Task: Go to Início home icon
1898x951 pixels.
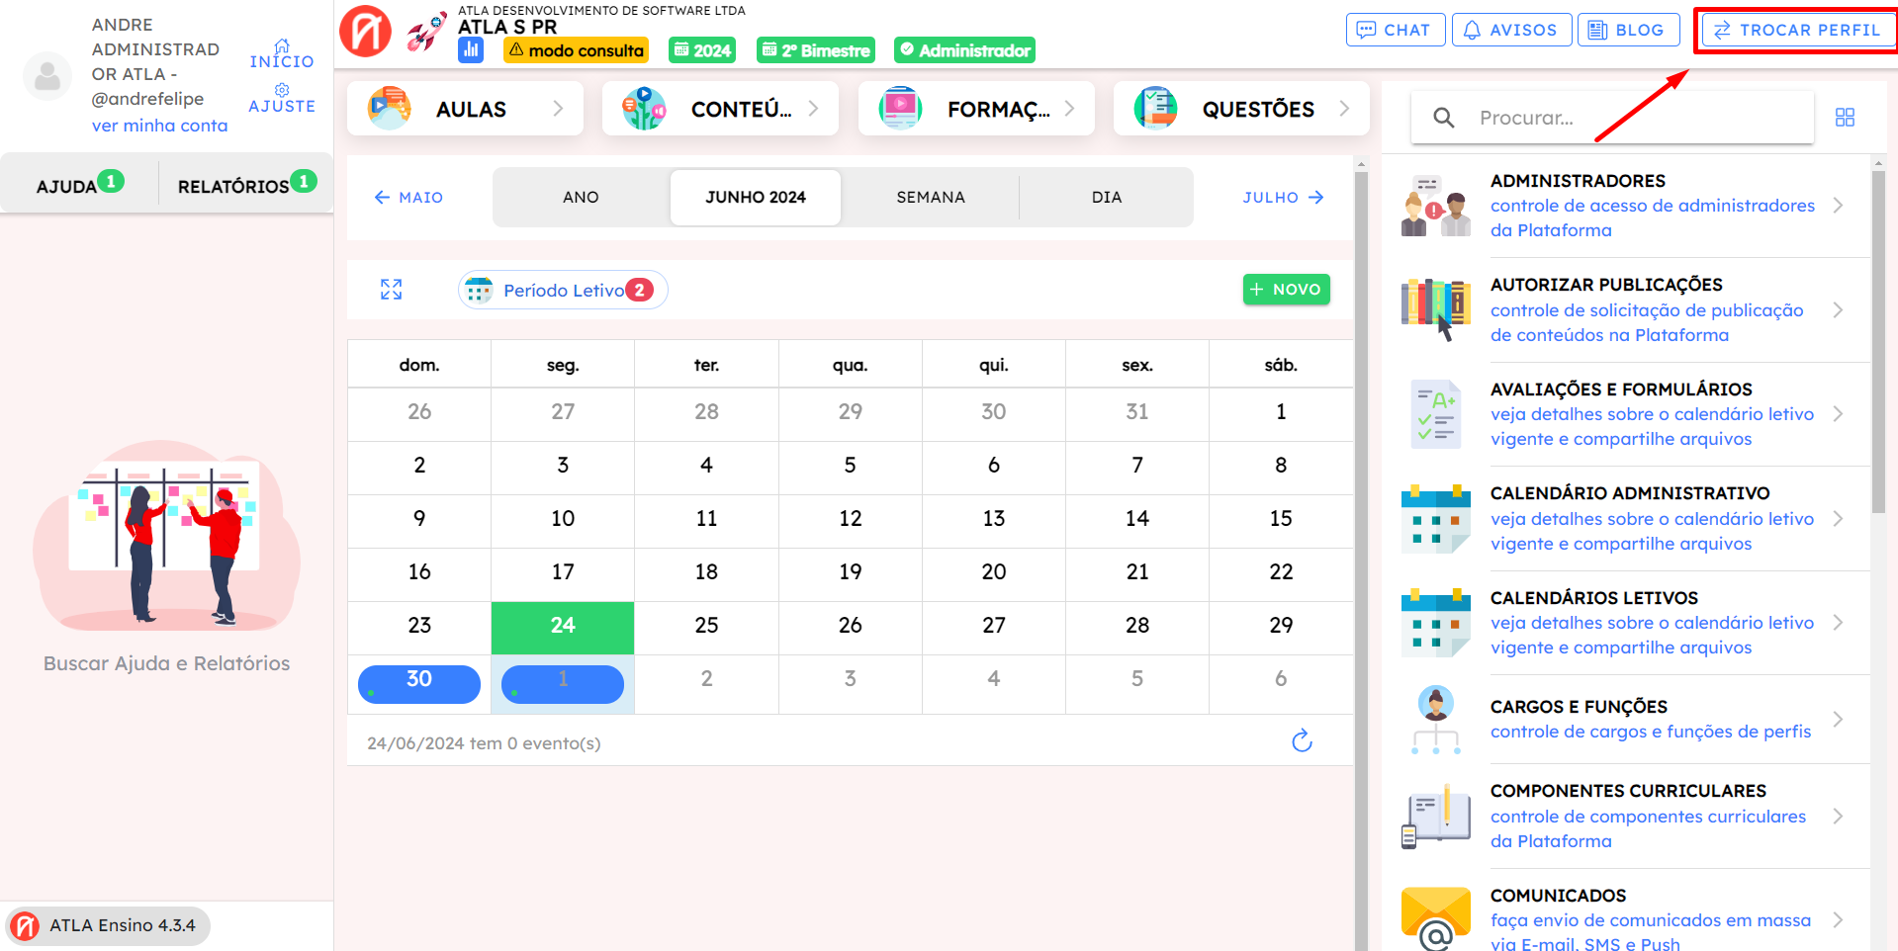Action: 282,46
